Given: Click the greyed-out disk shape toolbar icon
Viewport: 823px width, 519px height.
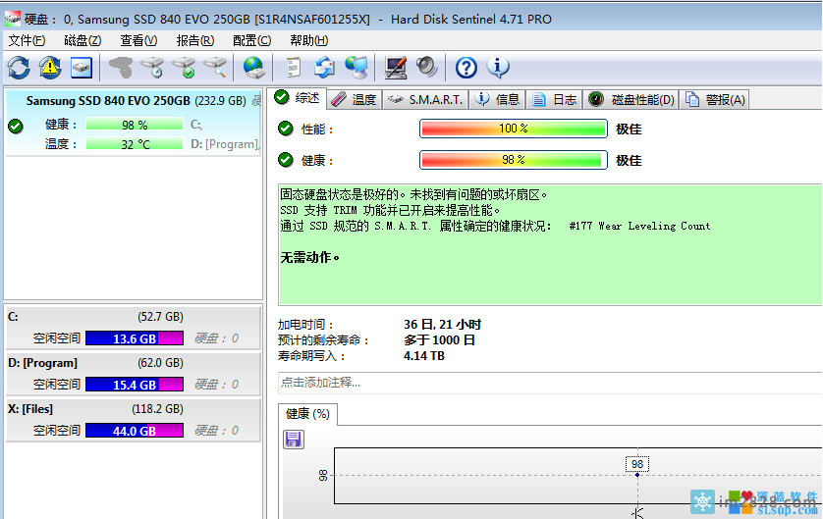Looking at the screenshot, I should pos(121,68).
